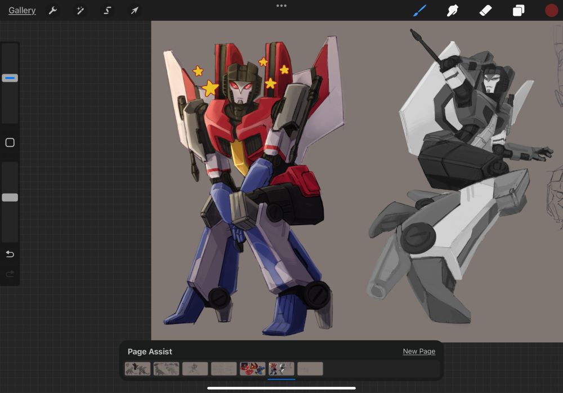
Task: Select the Eraser tool
Action: click(485, 11)
